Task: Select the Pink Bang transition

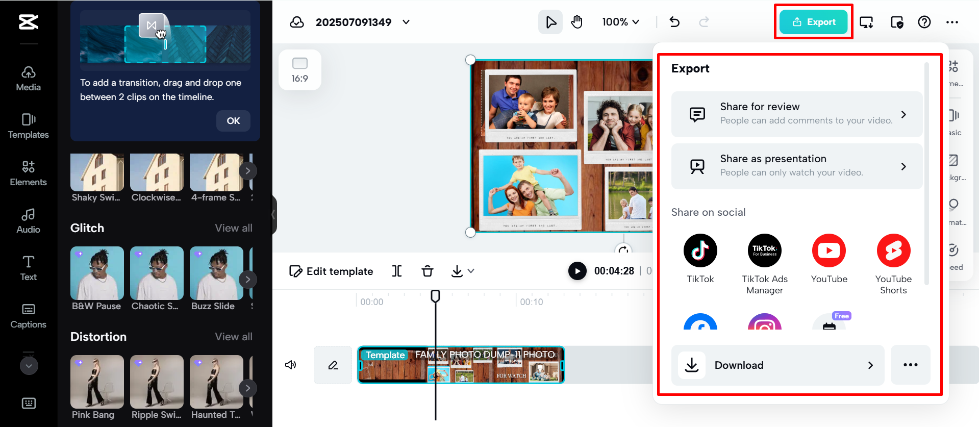Action: pyautogui.click(x=97, y=382)
